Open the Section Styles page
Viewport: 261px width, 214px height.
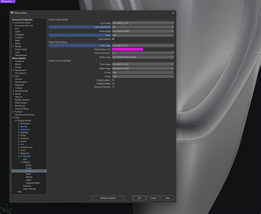(x=21, y=50)
